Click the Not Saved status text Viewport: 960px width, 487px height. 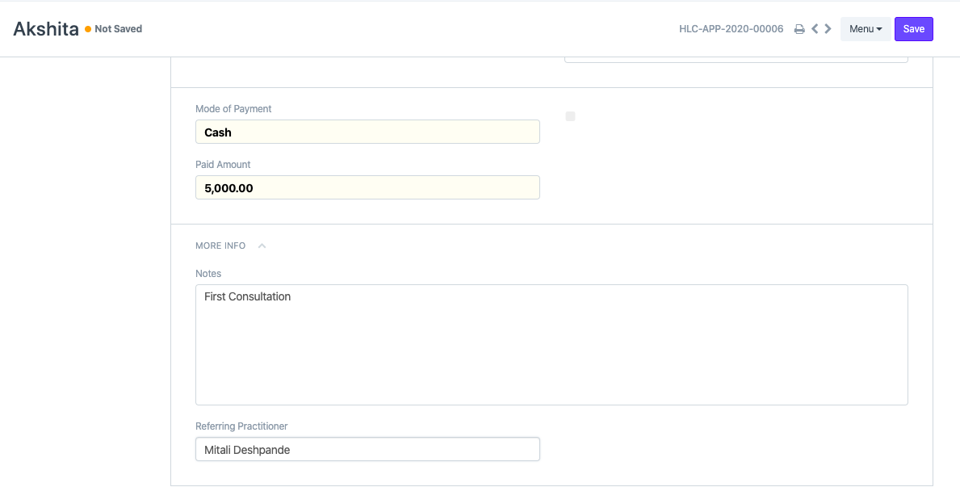pyautogui.click(x=118, y=29)
